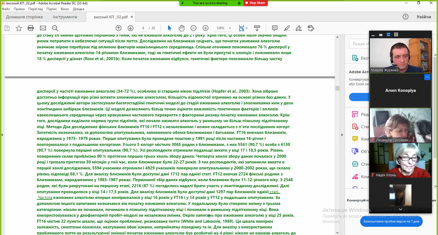Switch Zoom panel to gallery grid view
This screenshot has width=438, height=235.
tap(396, 35)
